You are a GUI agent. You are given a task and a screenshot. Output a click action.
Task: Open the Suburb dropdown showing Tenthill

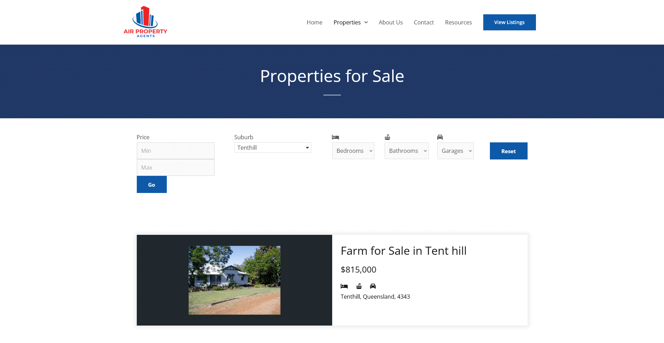[273, 148]
